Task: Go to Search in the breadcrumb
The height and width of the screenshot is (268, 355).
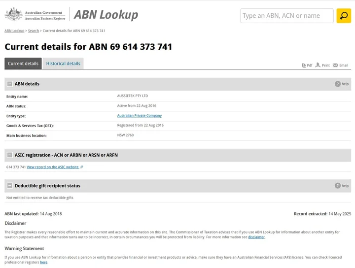Action: [x=34, y=31]
